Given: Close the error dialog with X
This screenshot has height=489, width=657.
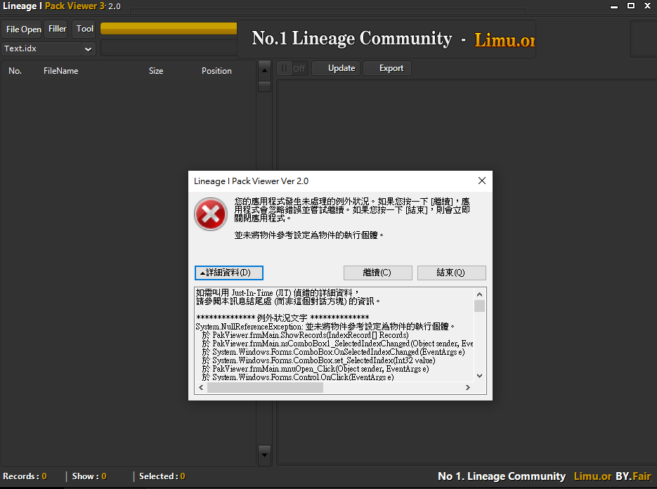Looking at the screenshot, I should coord(482,181).
